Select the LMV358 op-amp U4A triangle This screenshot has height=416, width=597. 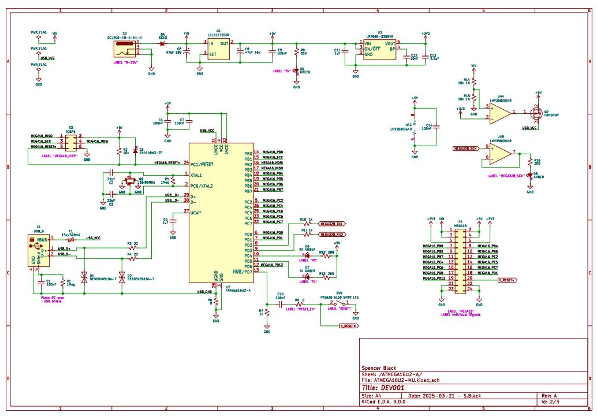click(x=501, y=112)
